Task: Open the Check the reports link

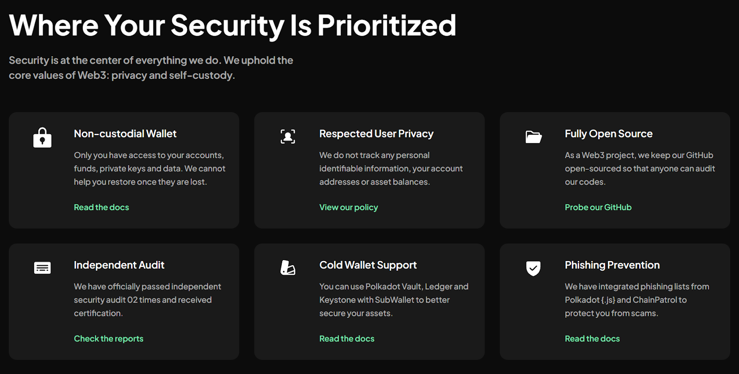Action: pos(109,339)
